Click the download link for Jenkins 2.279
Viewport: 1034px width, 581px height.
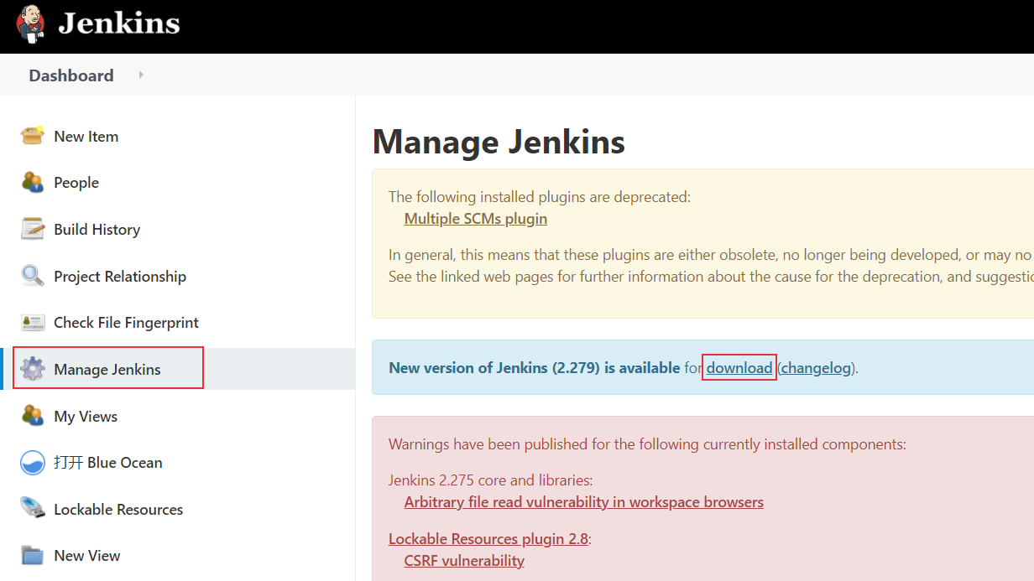(x=739, y=367)
